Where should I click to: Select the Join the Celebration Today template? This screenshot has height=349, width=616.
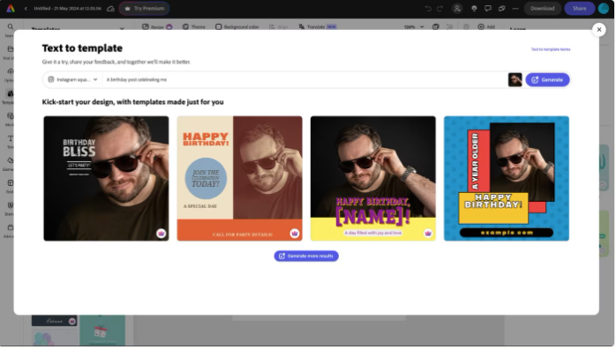point(240,178)
